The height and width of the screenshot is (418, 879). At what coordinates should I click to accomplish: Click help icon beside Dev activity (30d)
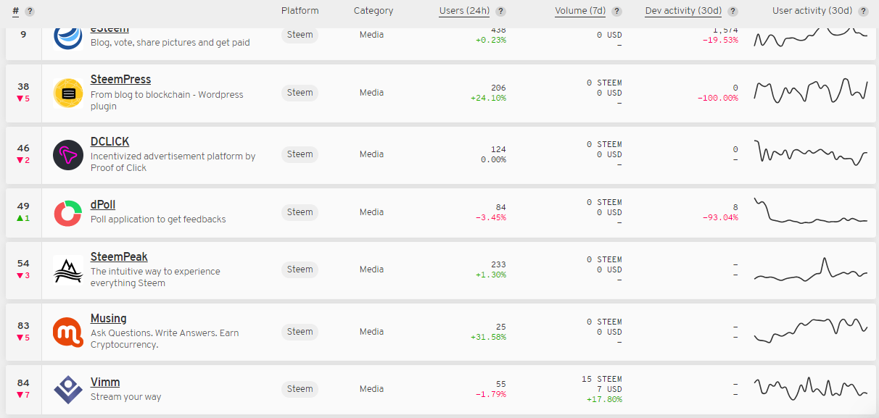732,12
